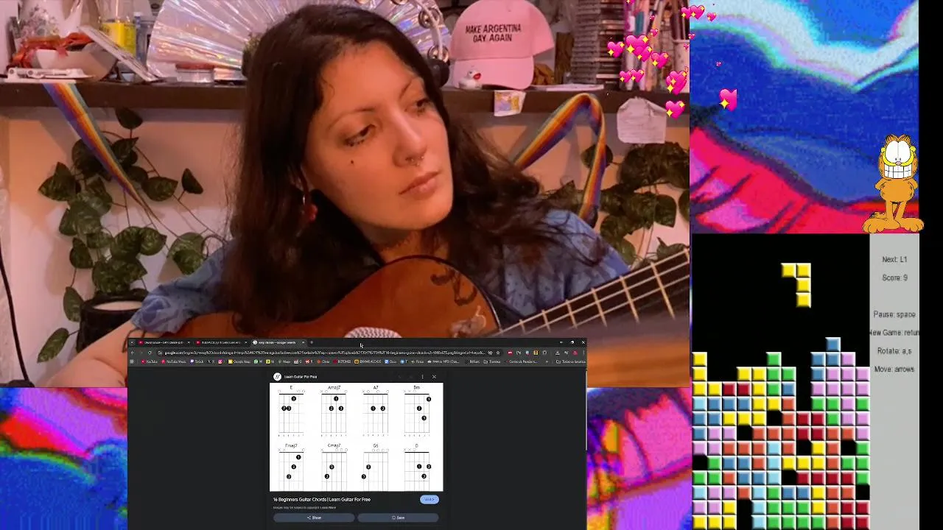Image resolution: width=943 pixels, height=530 pixels.
Task: Open the Chrome downloads icon
Action: (x=557, y=353)
